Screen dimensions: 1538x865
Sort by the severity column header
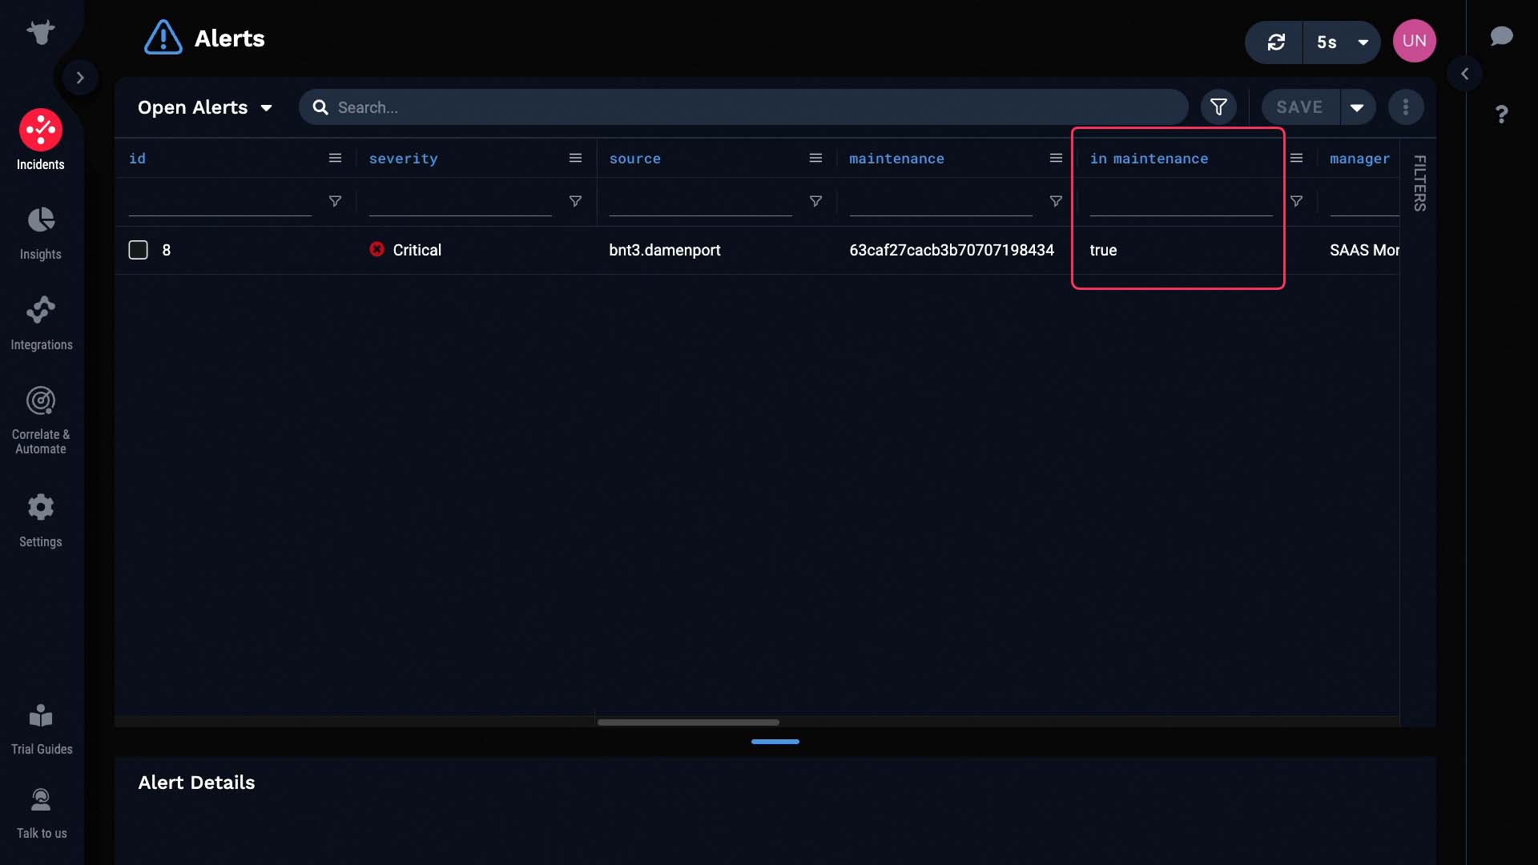point(403,159)
